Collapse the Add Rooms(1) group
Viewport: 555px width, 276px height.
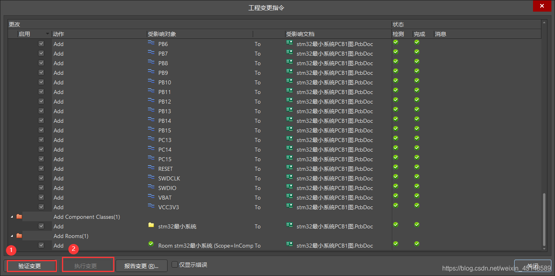[11, 236]
